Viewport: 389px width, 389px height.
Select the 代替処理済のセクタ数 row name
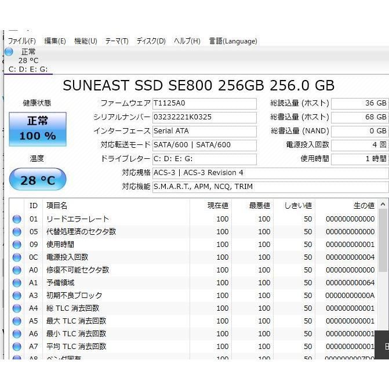(81, 232)
